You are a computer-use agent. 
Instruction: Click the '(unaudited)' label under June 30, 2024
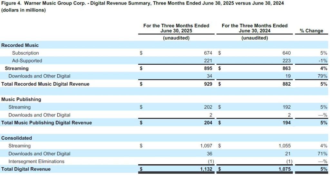pyautogui.click(x=255, y=38)
